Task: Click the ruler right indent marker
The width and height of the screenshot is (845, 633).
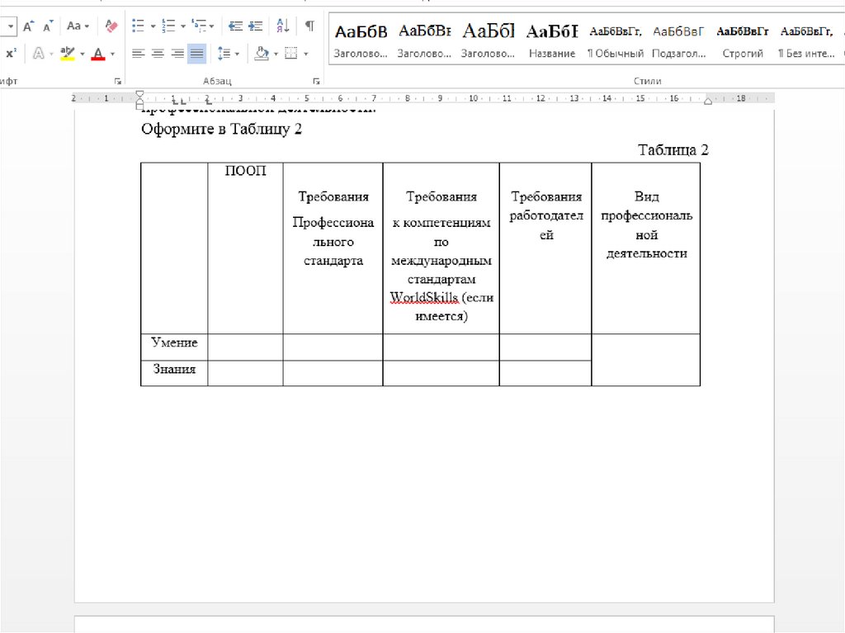Action: point(708,101)
